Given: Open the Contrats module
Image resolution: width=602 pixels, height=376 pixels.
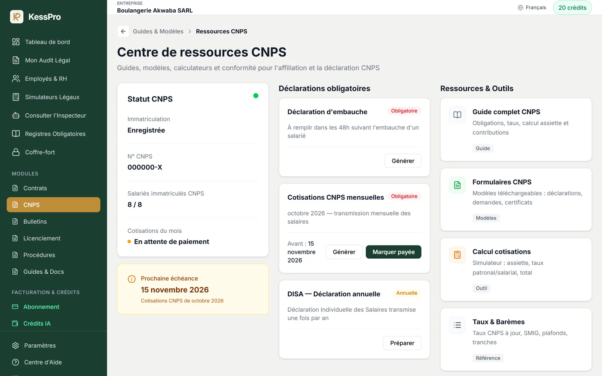Looking at the screenshot, I should 53,188.
